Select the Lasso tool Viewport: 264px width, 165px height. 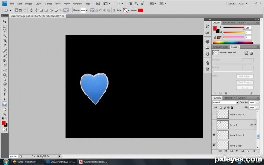coord(5,31)
